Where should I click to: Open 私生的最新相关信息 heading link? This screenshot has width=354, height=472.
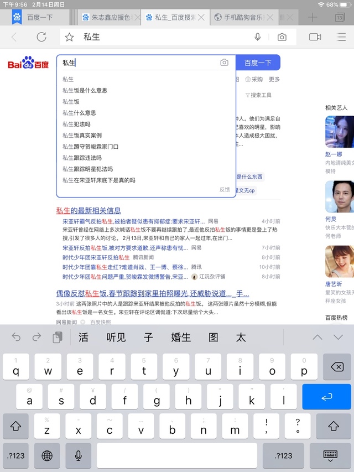(x=88, y=210)
